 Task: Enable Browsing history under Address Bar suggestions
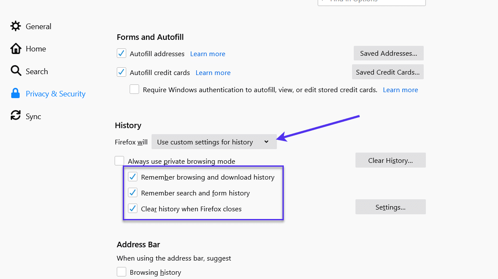(x=121, y=271)
